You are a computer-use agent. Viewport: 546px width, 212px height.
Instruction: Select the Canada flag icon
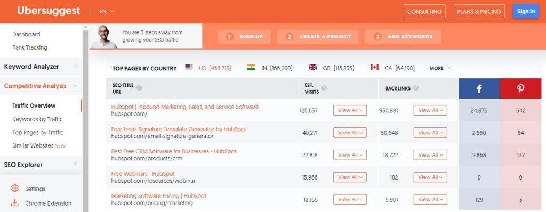374,68
